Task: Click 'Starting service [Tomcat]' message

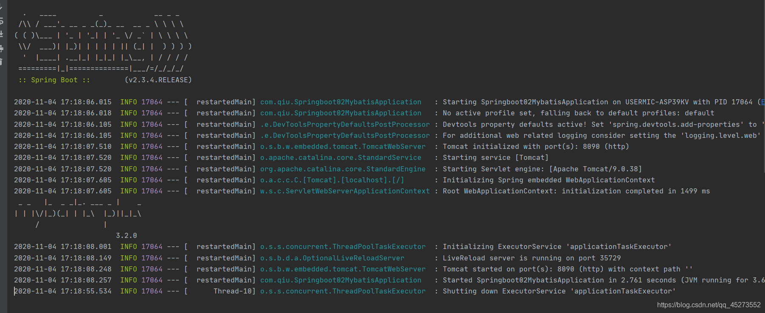Action: coord(496,157)
